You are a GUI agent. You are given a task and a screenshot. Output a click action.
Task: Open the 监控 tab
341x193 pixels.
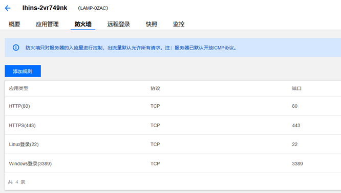pyautogui.click(x=179, y=24)
